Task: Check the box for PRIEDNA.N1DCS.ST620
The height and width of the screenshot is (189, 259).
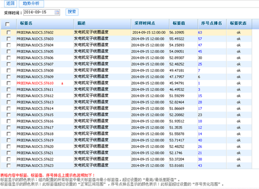Action: coord(8,147)
